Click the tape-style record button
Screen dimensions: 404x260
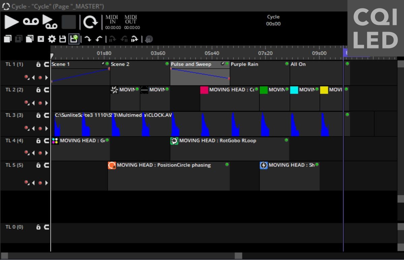(x=31, y=22)
